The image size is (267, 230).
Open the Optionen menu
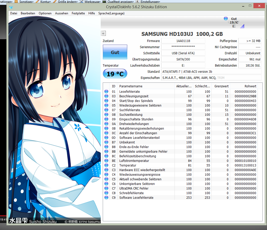45,13
